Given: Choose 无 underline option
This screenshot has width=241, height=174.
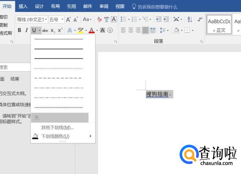Looking at the screenshot, I should pyautogui.click(x=60, y=118).
